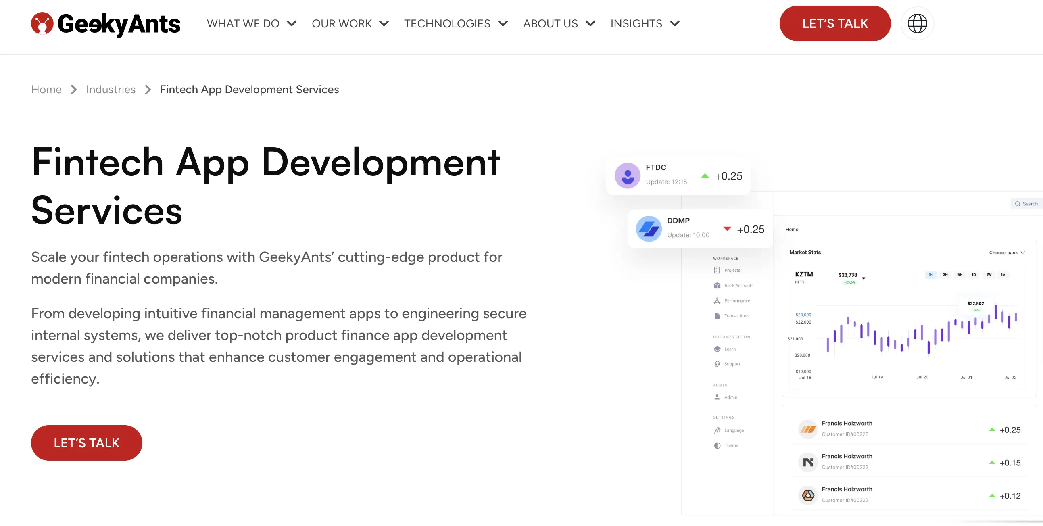
Task: Click the green up arrow next to +0.12
Action: pos(992,496)
